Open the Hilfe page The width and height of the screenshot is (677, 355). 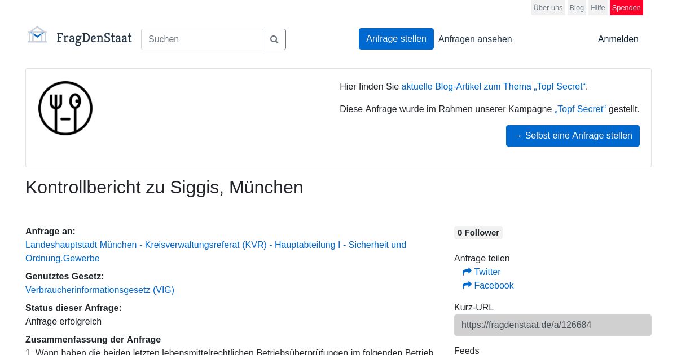(x=598, y=8)
